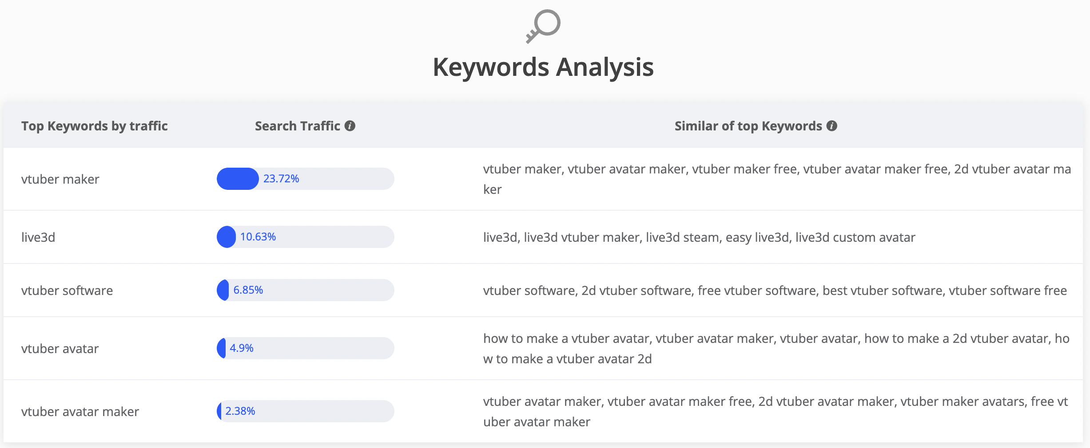
Task: Click similar keywords list for vtuber software
Action: tap(775, 291)
